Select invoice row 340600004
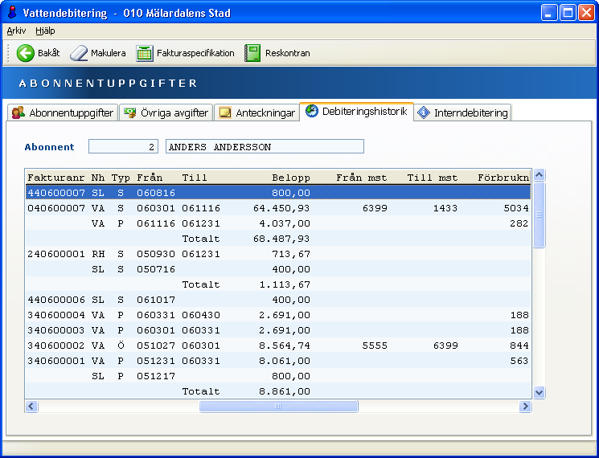 (278, 315)
